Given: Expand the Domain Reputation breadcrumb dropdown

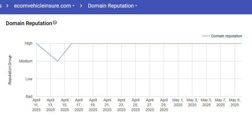Looking at the screenshot, I should [112, 6].
